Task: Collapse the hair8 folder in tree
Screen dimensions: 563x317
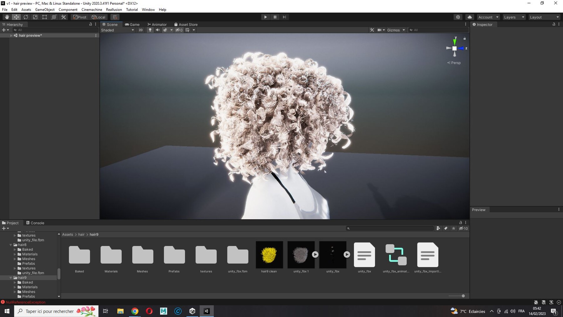Action: point(11,245)
